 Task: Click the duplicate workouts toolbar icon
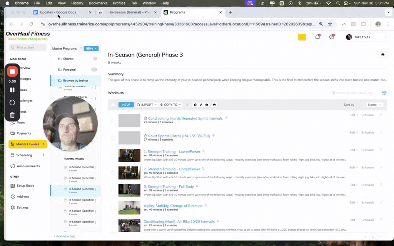coord(195,105)
